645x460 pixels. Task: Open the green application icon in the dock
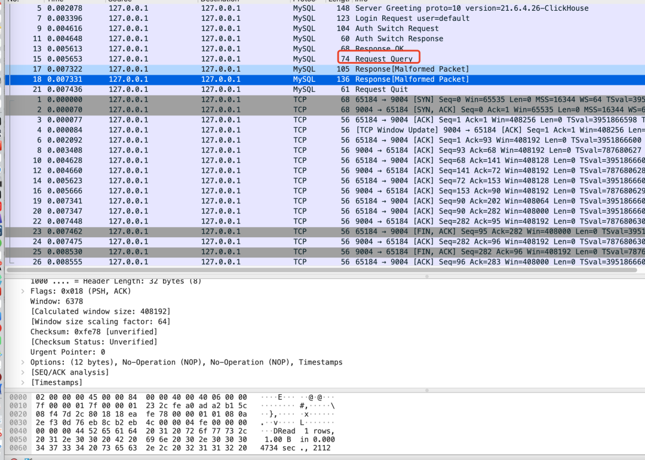3,243
